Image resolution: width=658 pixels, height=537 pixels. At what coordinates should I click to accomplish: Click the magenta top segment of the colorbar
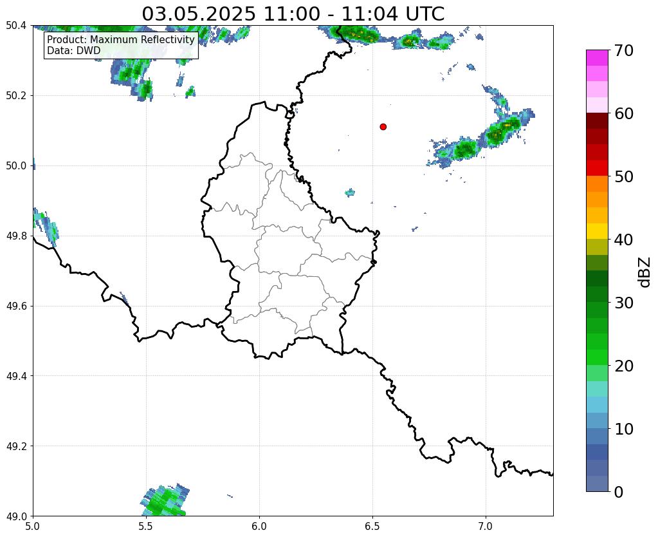597,58
